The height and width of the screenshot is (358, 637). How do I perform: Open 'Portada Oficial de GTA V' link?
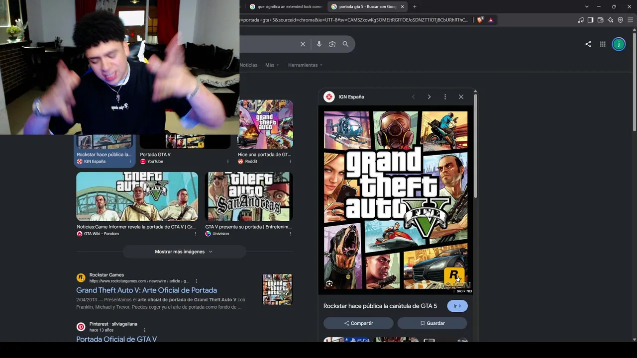point(116,339)
